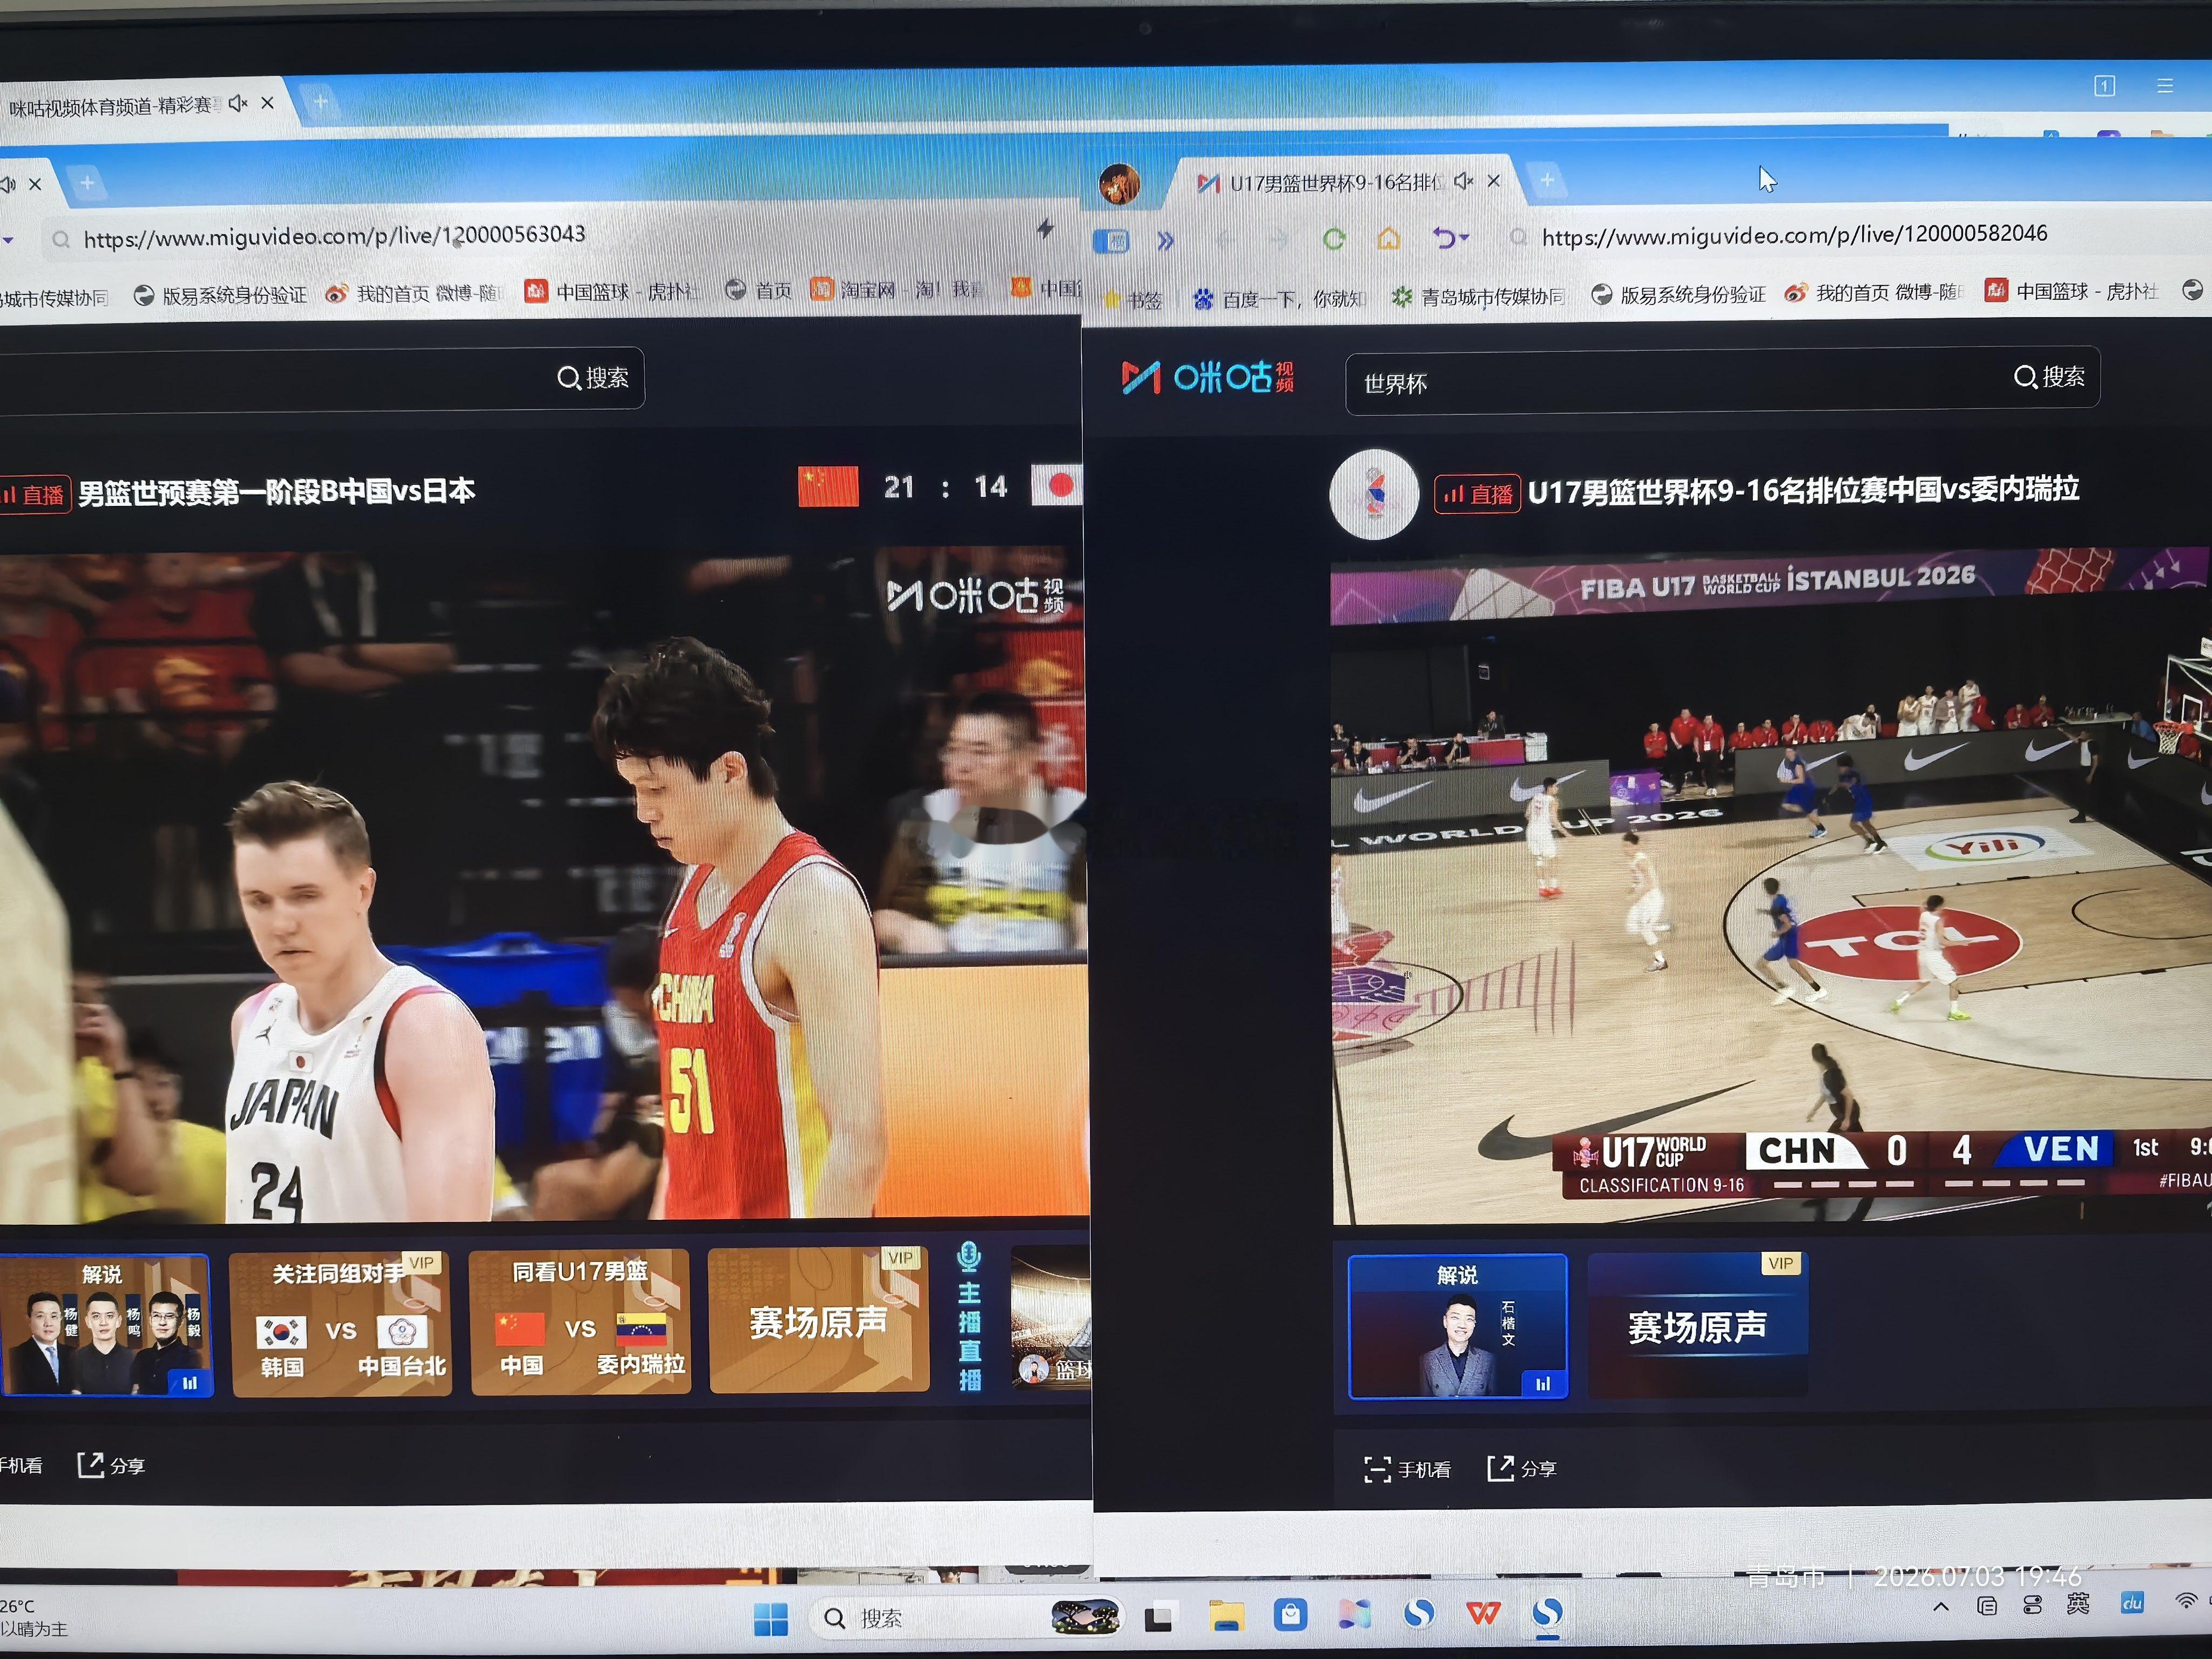Screen dimensions: 2212x1659
Task: Click 分享 share icon in left window
Action: pos(111,1465)
